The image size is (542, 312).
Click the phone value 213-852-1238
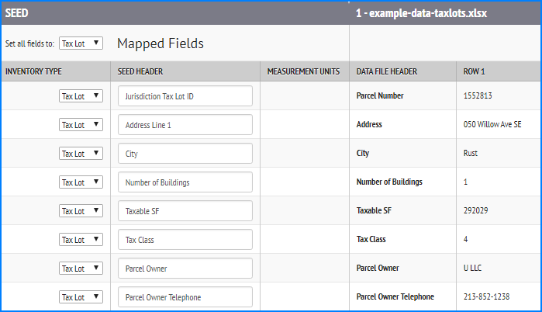pyautogui.click(x=486, y=296)
